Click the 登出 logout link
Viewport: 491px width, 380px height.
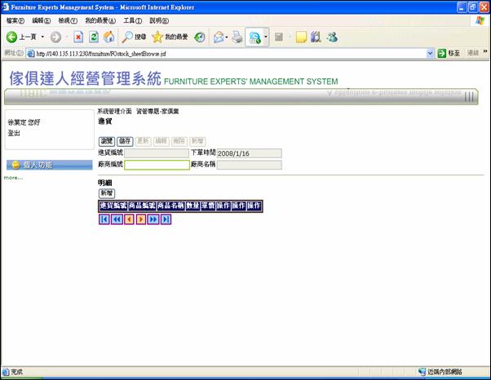click(14, 133)
